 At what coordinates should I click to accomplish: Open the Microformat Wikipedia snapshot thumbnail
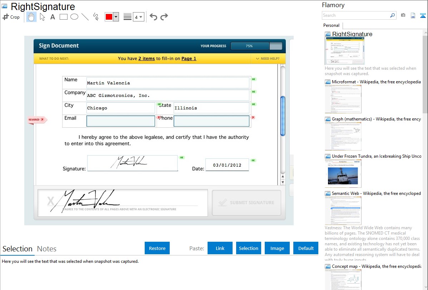(343, 99)
